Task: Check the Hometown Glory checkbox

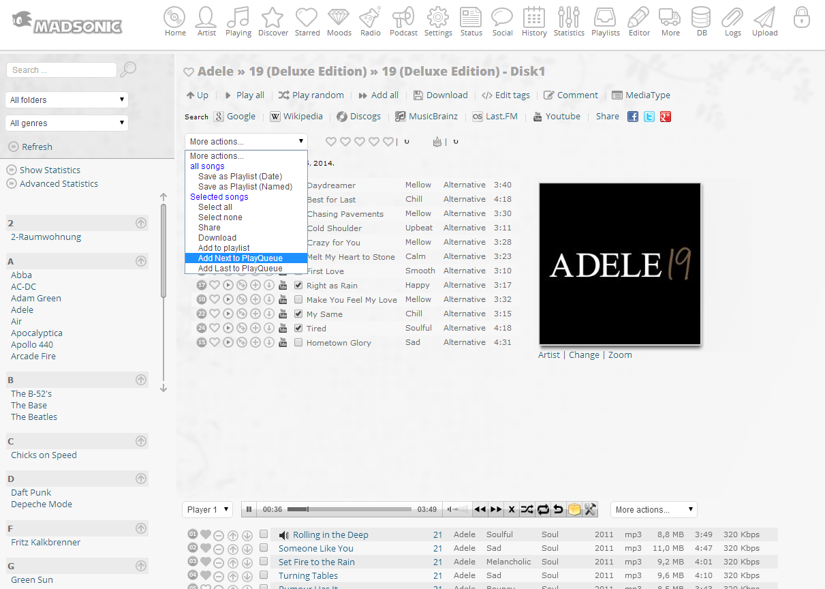Action: 298,343
